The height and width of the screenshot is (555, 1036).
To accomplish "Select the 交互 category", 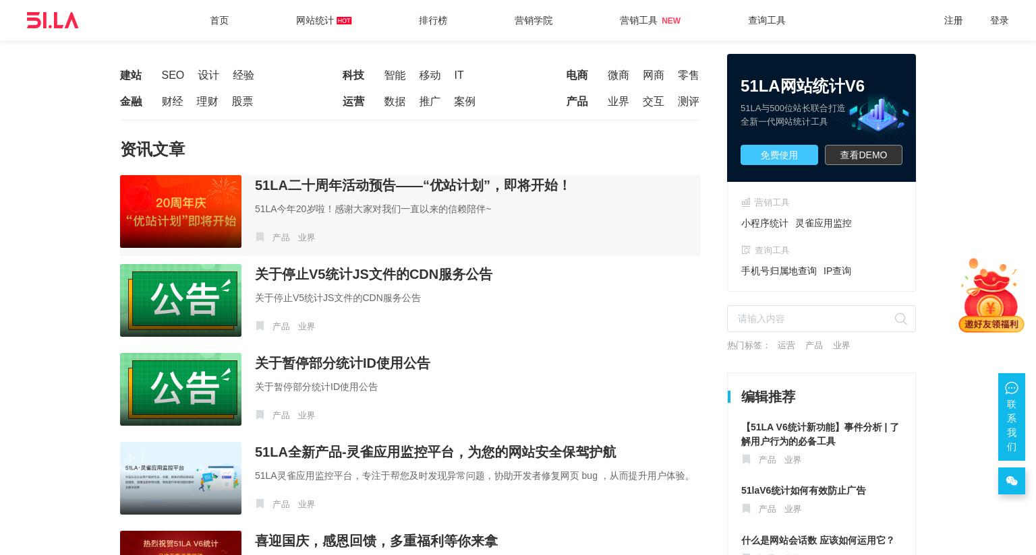I will coord(654,101).
